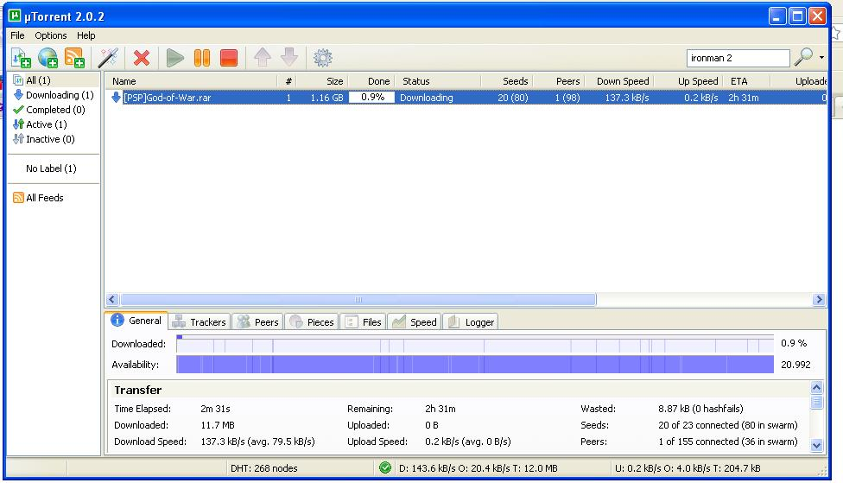Viewport: 843px width, 483px height.
Task: Click the 0.9% progress bar cell
Action: coord(371,98)
